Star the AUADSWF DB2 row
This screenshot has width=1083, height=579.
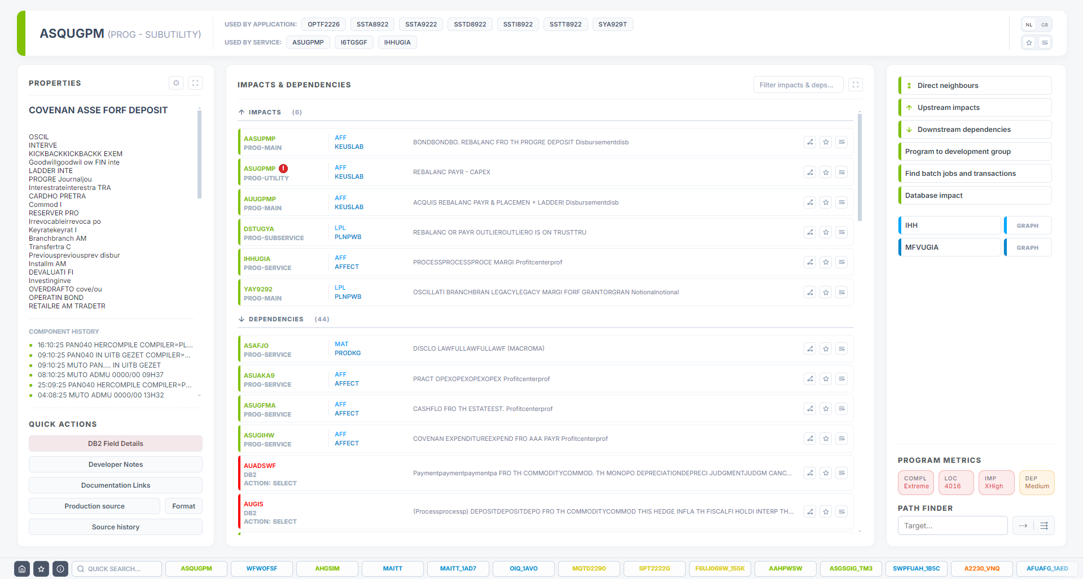(x=826, y=473)
